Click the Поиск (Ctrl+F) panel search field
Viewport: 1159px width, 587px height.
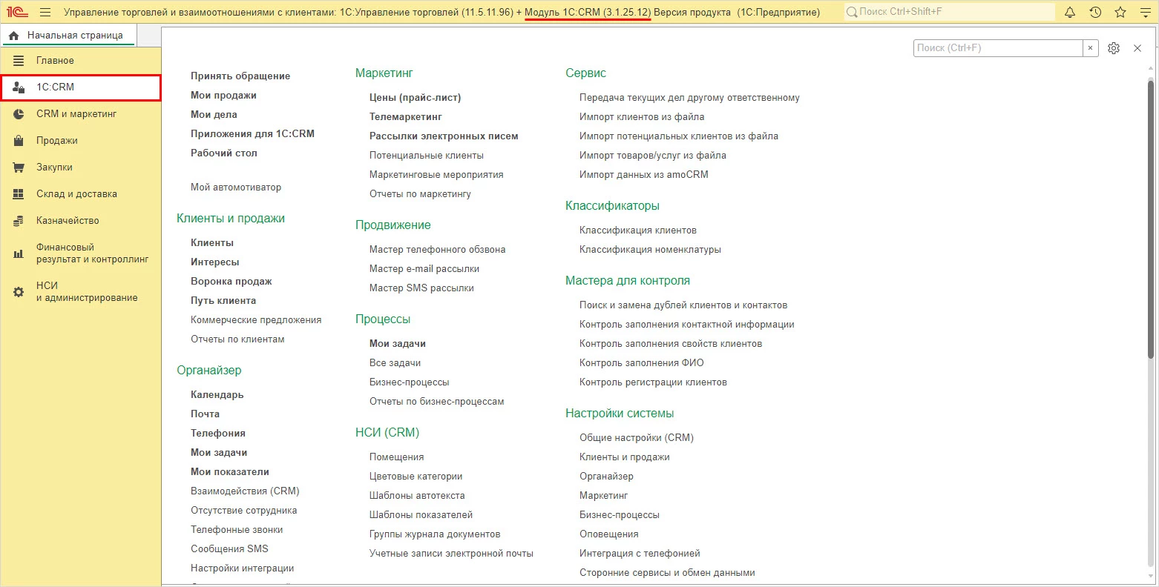point(998,48)
